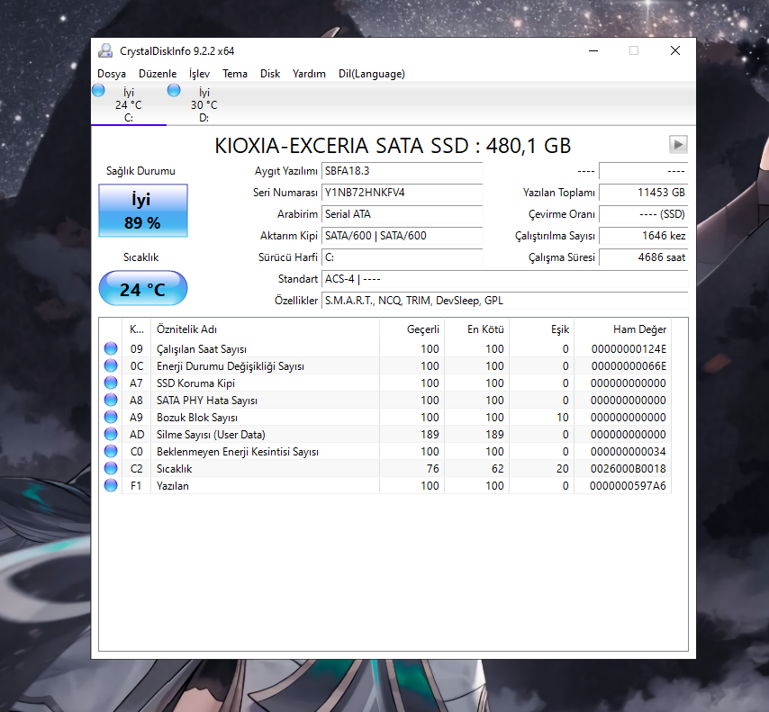Click the K... ID column header

tap(136, 329)
